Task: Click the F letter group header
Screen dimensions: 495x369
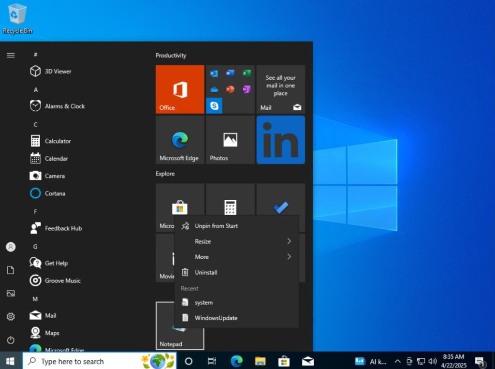Action: click(x=35, y=212)
